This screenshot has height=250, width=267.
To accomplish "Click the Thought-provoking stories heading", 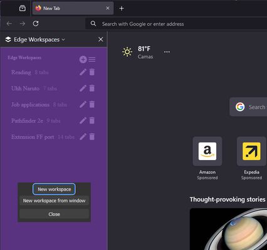I will tap(228, 199).
